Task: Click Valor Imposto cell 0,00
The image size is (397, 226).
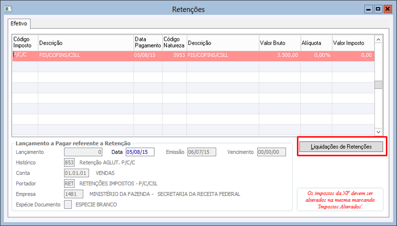Action: [353, 55]
